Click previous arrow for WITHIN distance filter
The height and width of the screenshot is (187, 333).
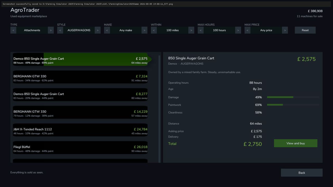[154, 30]
